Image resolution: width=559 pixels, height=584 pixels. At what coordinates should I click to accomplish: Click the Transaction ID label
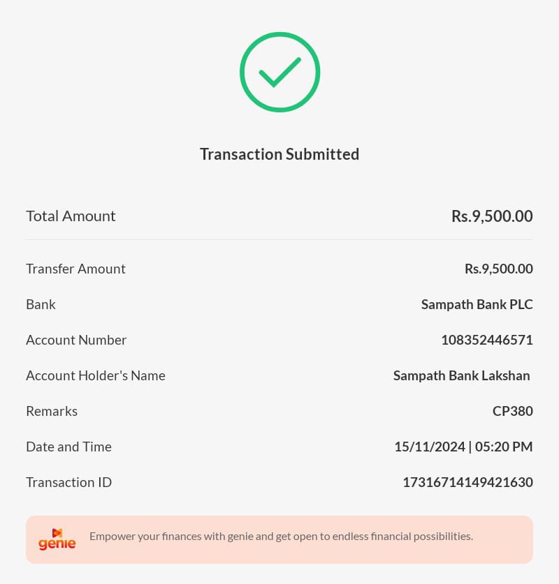click(x=68, y=483)
